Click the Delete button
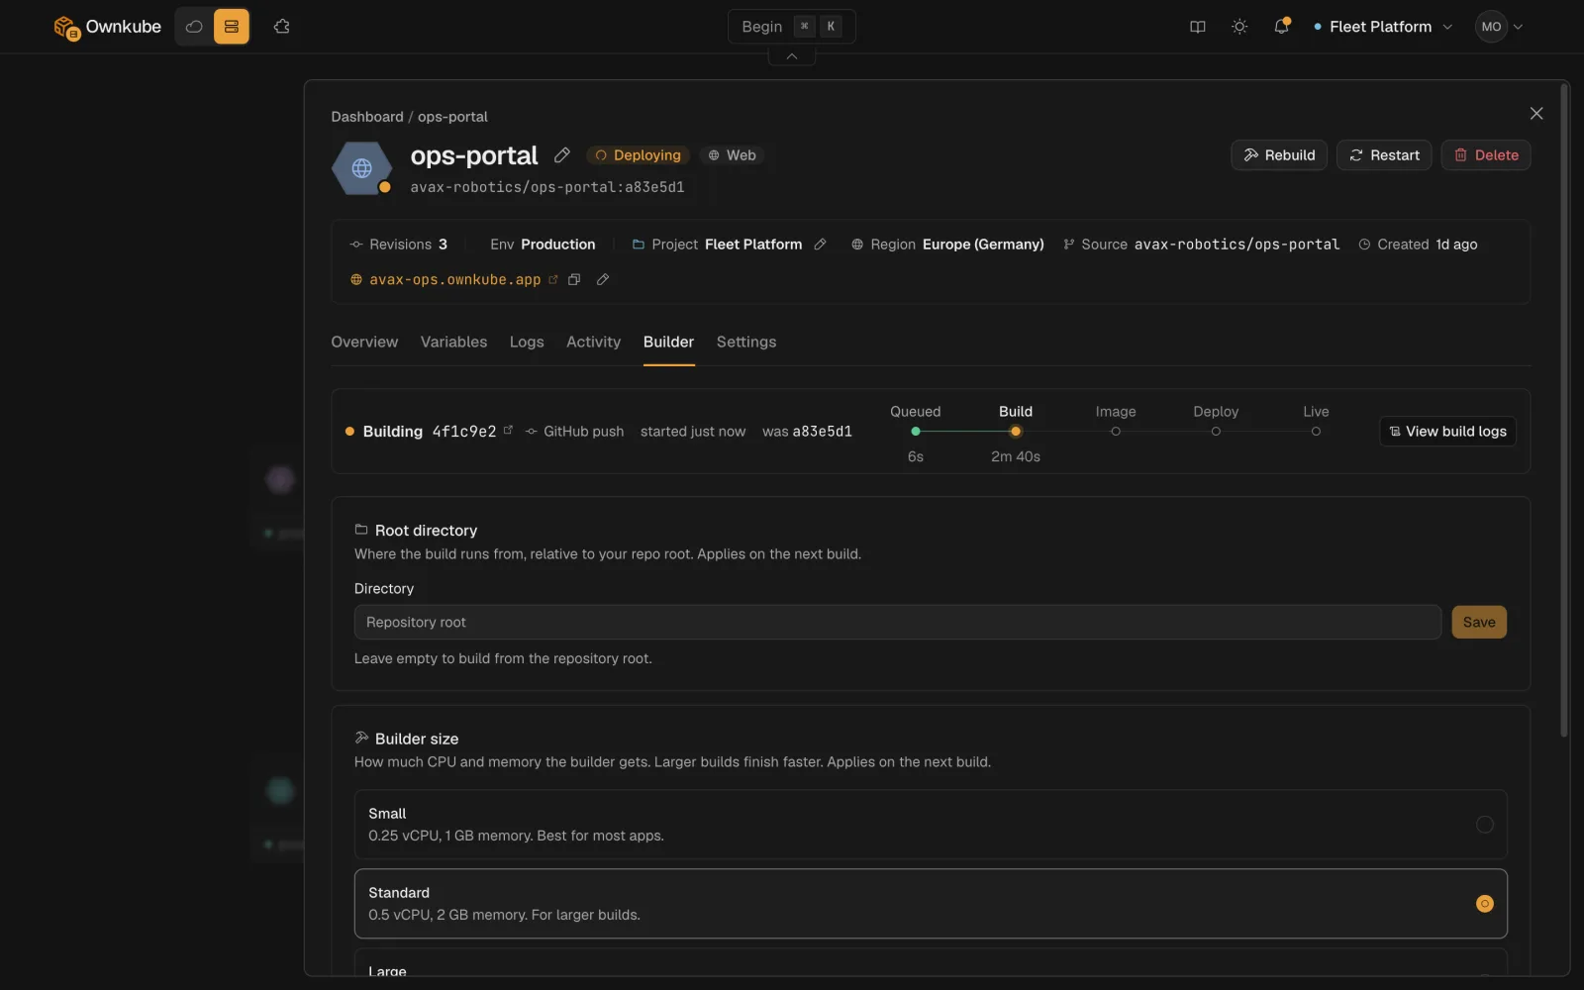 point(1486,155)
